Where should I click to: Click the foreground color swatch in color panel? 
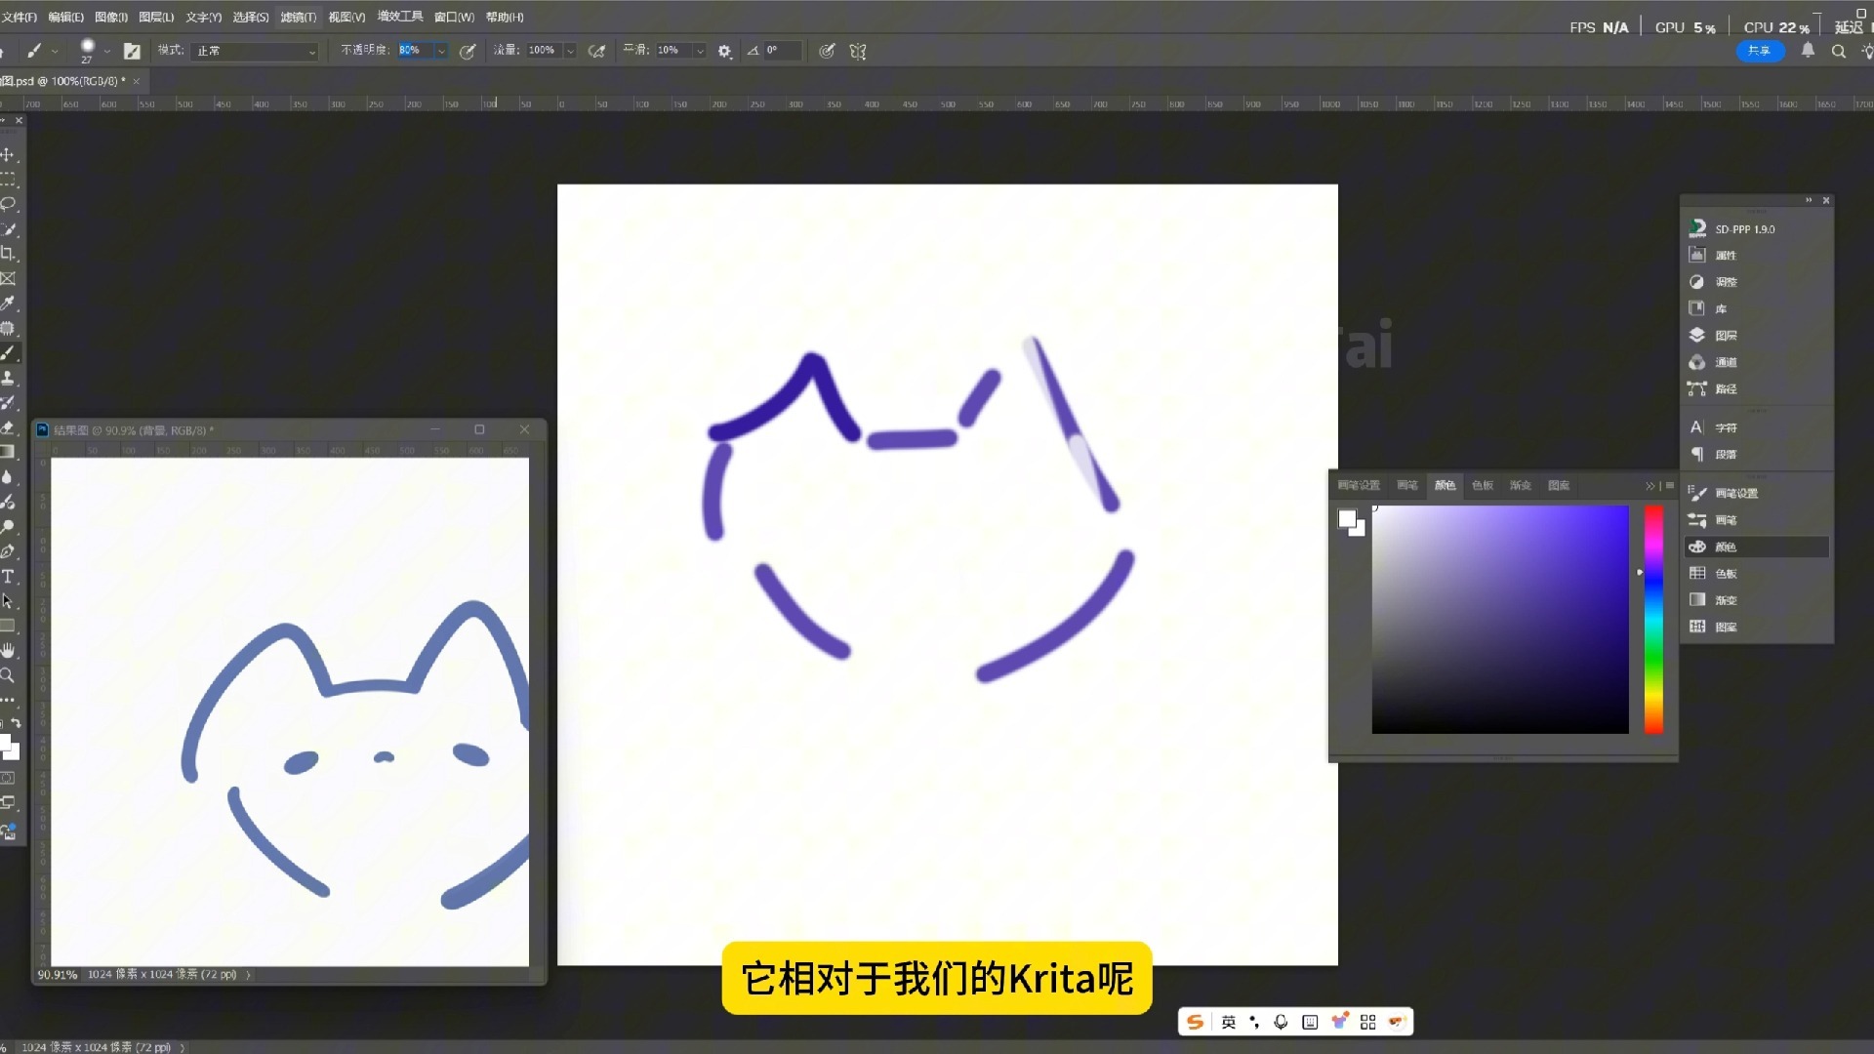(x=1347, y=518)
